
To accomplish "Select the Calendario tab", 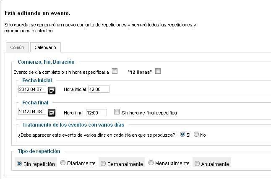I will coord(45,47).
